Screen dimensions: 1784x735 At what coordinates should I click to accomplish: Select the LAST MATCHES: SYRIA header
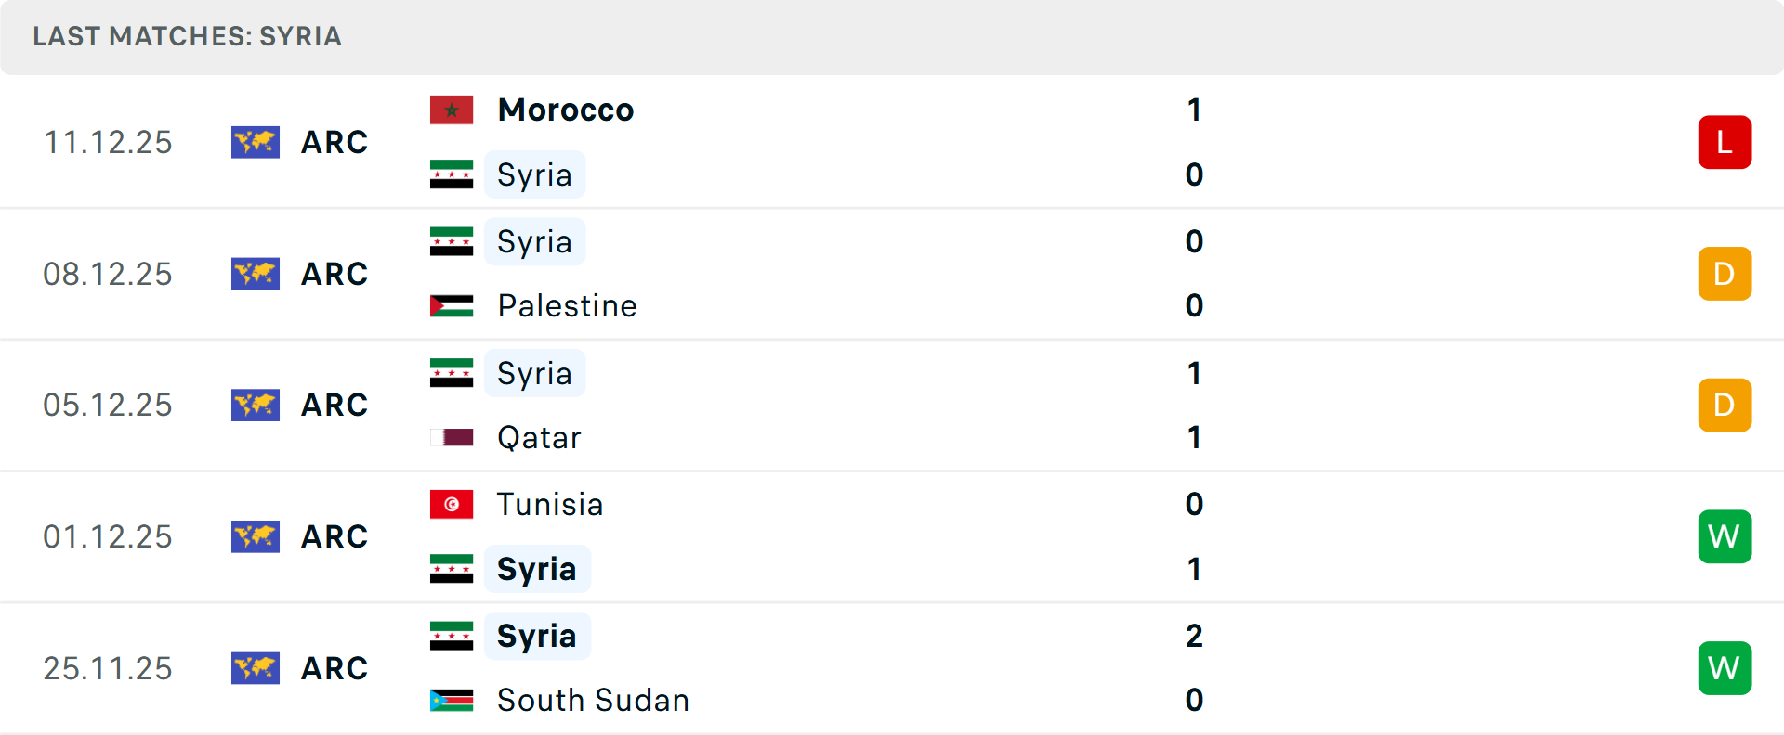click(188, 37)
